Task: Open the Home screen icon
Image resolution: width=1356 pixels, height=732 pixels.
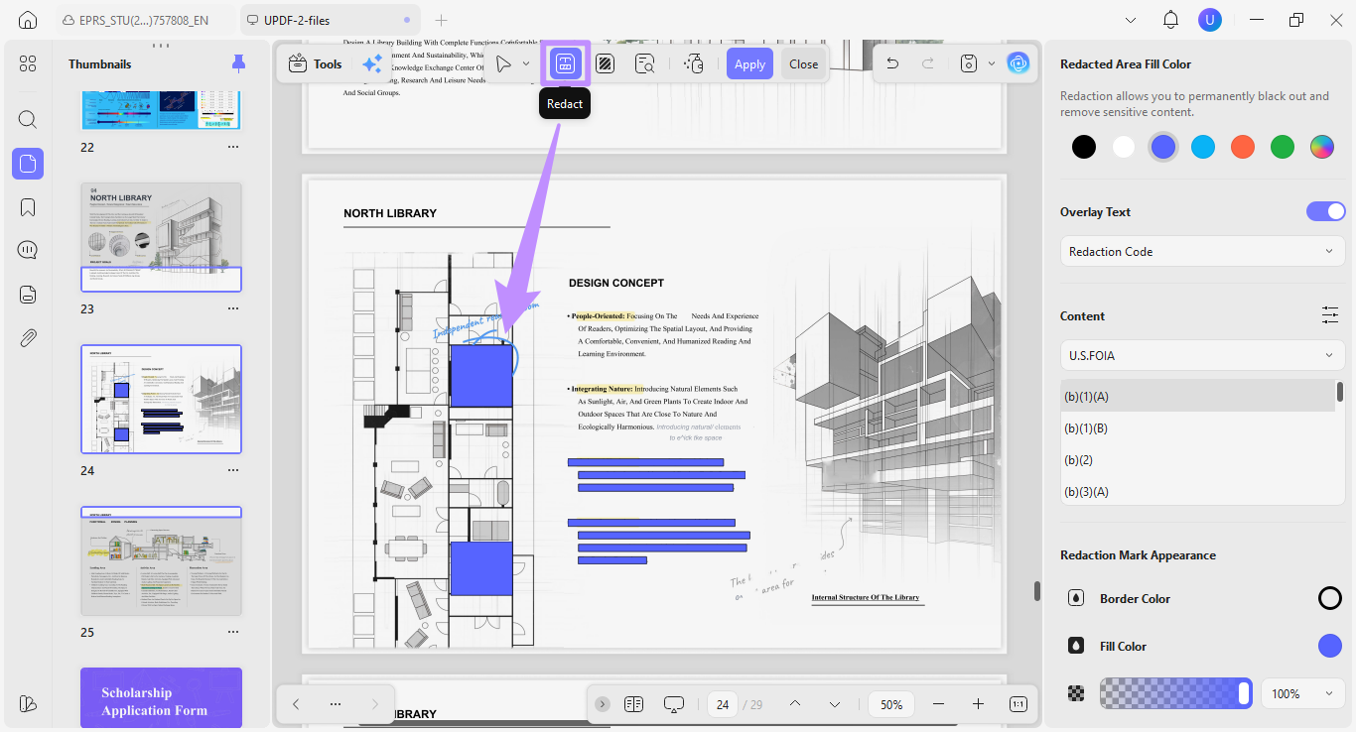Action: pos(28,20)
